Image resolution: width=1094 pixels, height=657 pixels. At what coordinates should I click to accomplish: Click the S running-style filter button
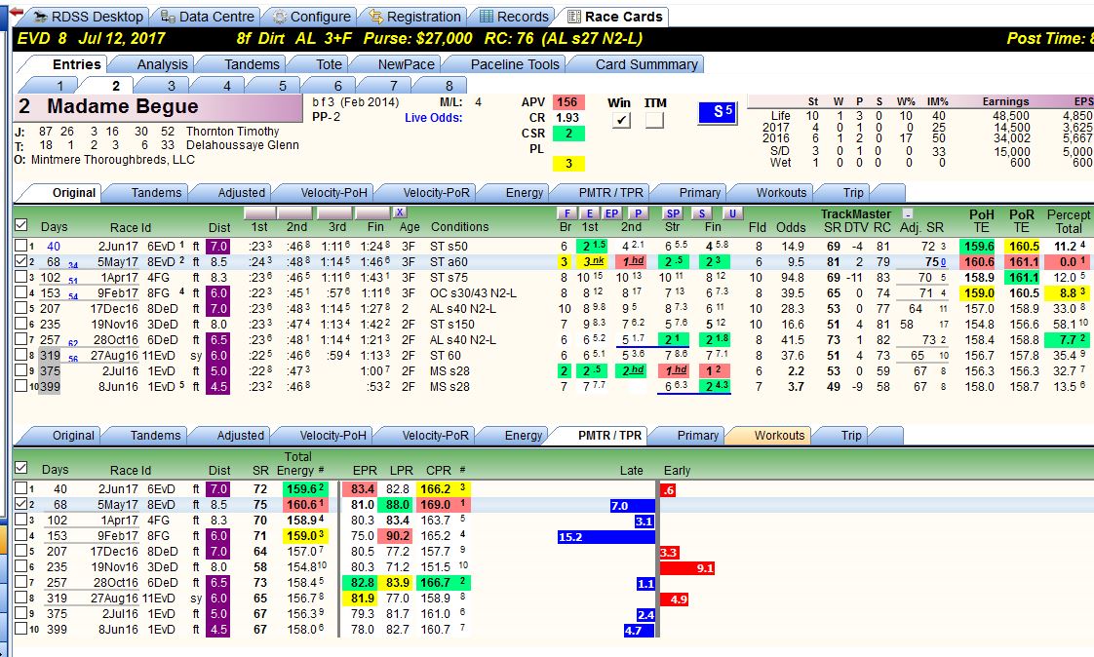click(x=701, y=213)
